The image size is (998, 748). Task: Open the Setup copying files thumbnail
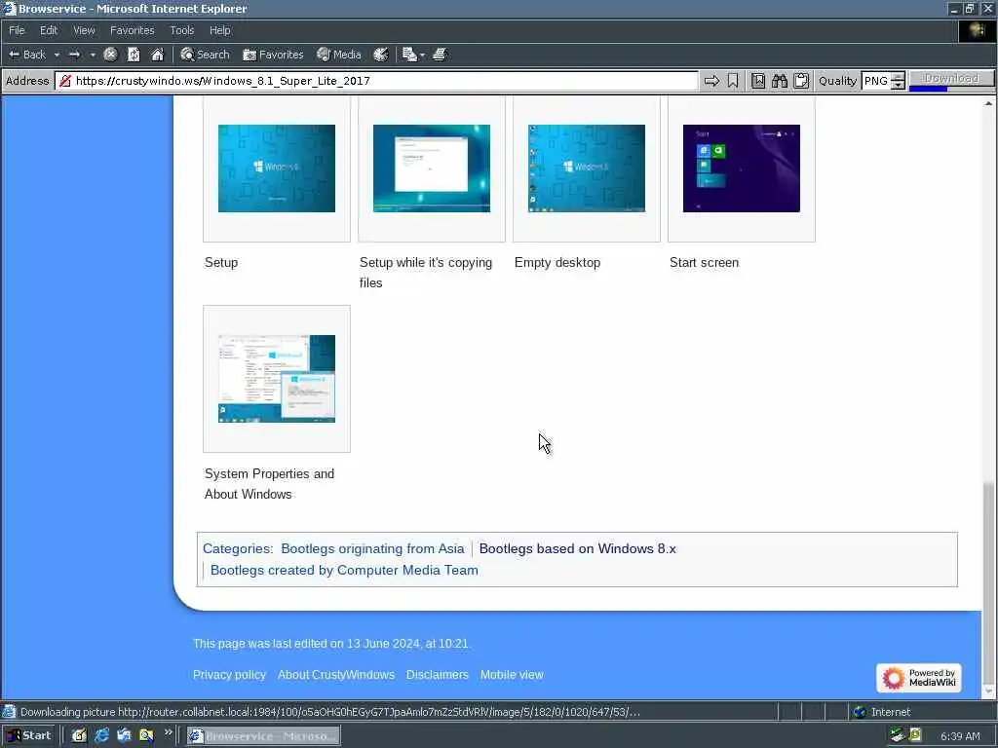click(432, 168)
